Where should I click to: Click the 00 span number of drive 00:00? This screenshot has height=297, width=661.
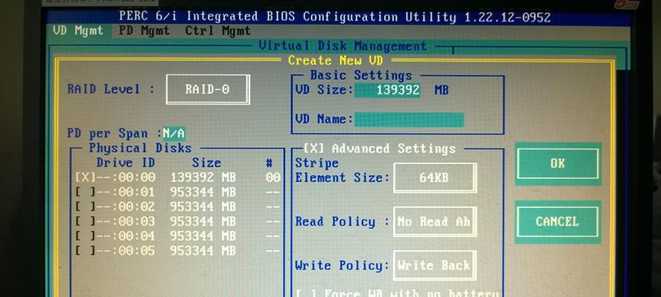click(272, 177)
